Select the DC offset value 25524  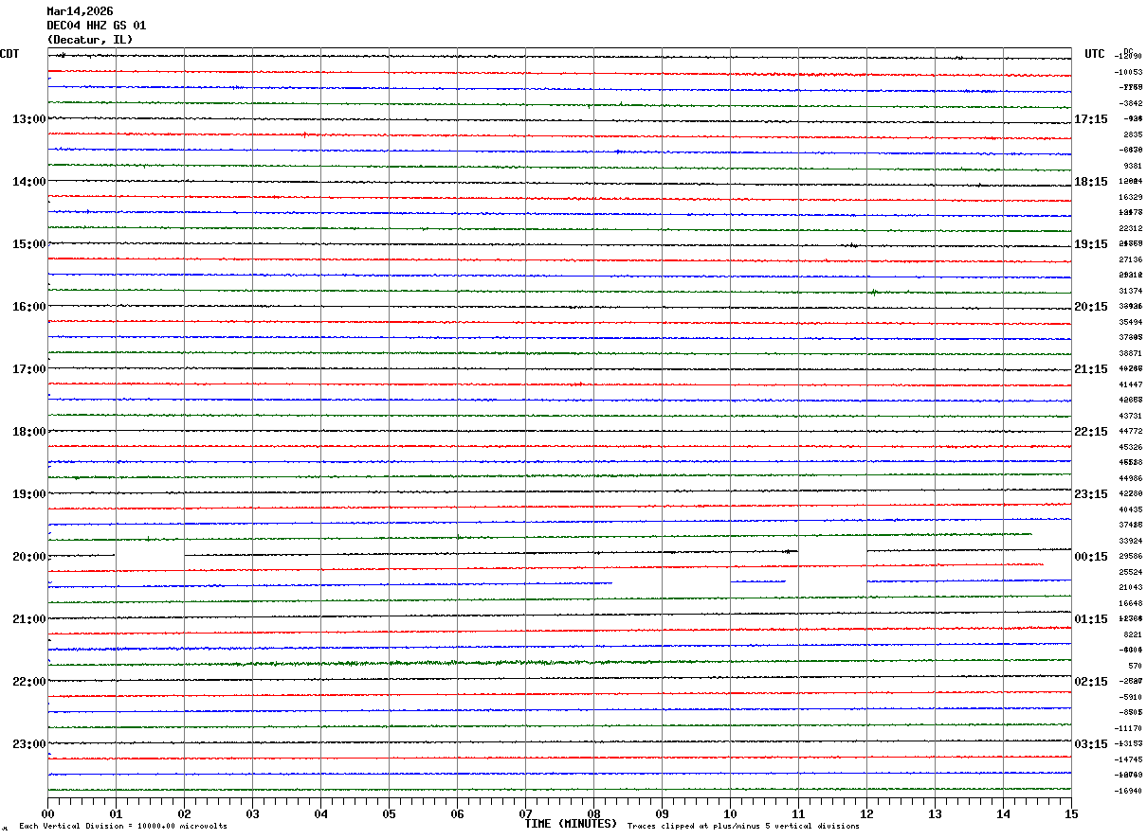click(1131, 572)
